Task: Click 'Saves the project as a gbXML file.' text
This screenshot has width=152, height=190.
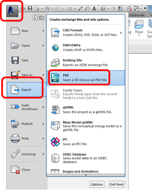Action: pyautogui.click(x=87, y=112)
